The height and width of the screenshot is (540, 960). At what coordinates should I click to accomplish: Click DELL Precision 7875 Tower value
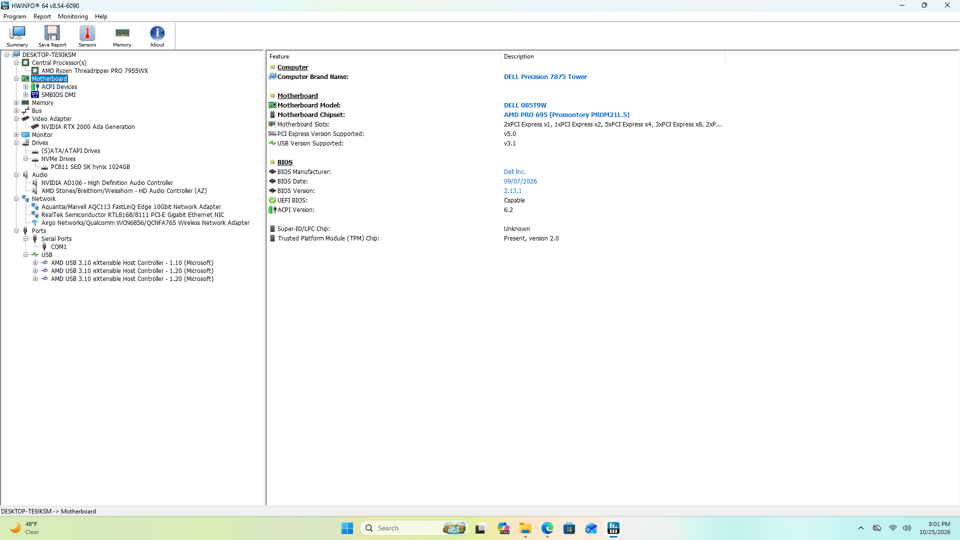[545, 77]
